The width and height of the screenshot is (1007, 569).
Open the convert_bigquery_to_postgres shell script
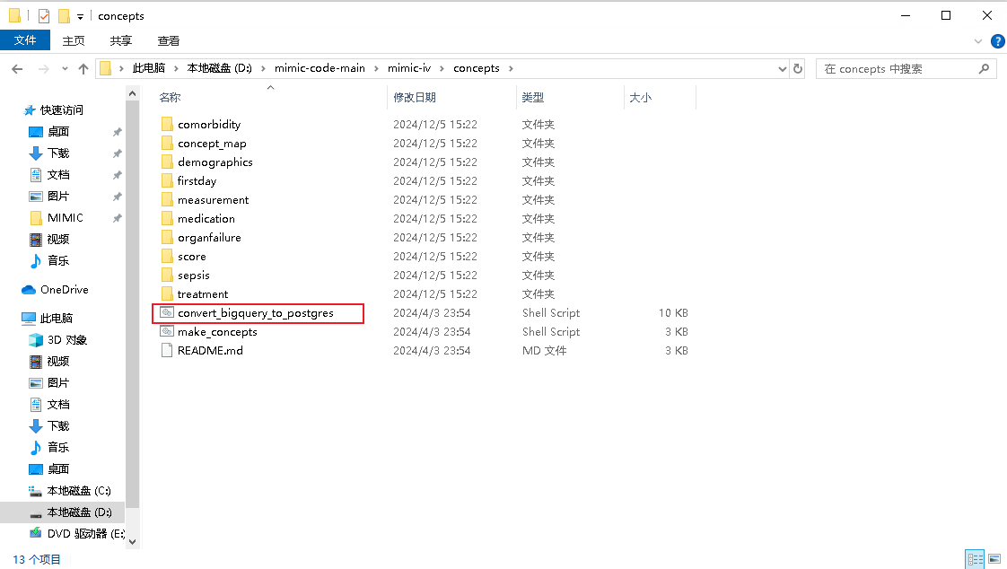255,313
